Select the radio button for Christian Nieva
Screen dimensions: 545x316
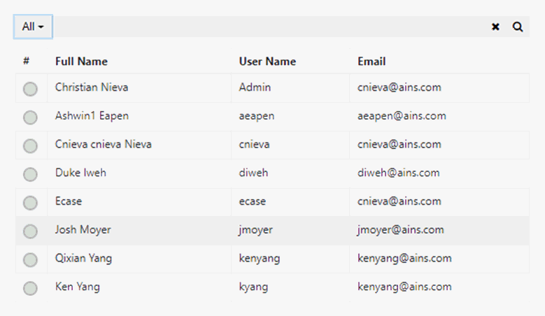pyautogui.click(x=30, y=89)
